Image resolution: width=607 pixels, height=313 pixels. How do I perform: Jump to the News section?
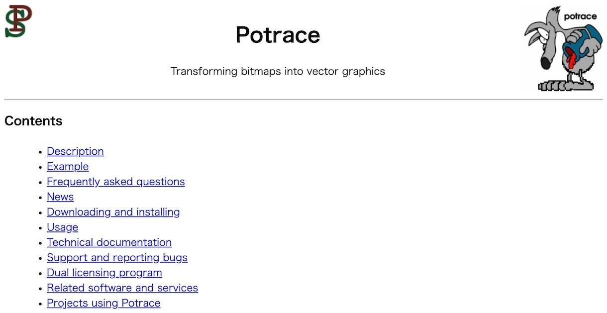coord(60,197)
